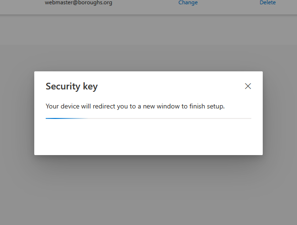The width and height of the screenshot is (297, 225).
Task: Click the Security key dialog heading
Action: pos(71,86)
